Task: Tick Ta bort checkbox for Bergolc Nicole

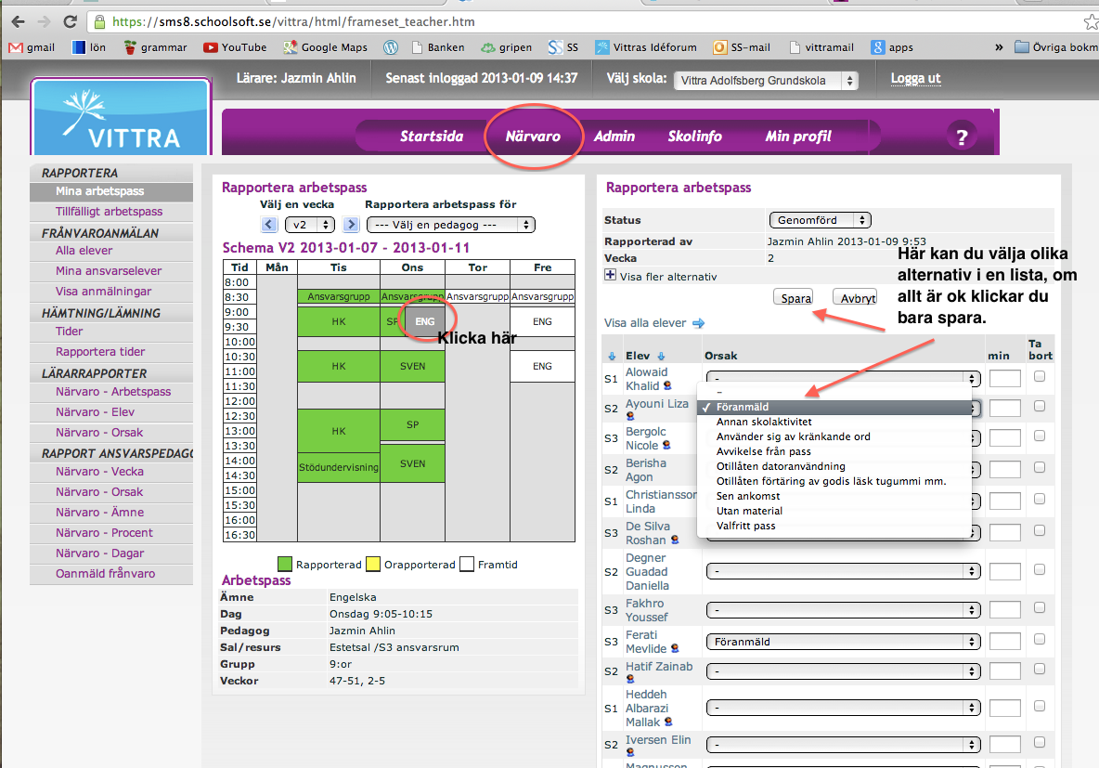Action: tap(1040, 436)
